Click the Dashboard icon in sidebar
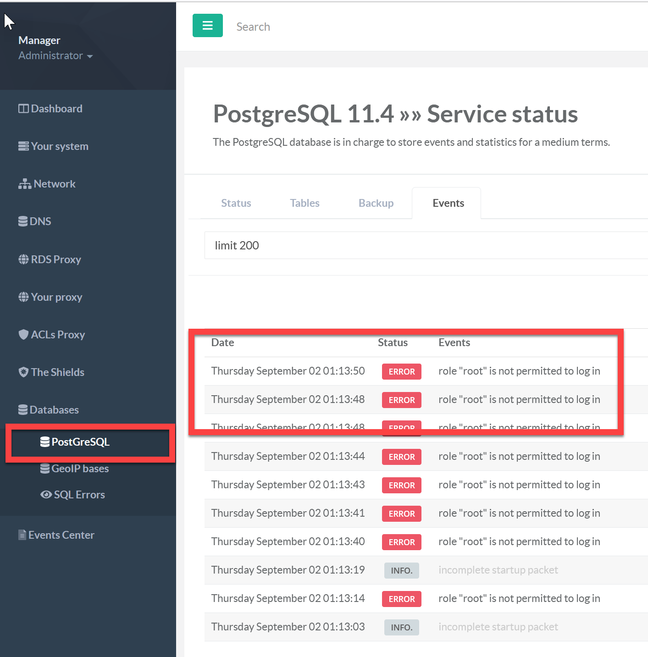 (x=23, y=109)
